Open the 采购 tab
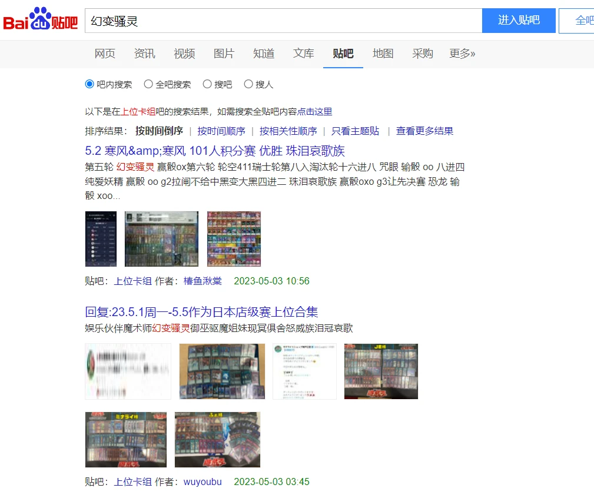Screen dimensions: 594x498 point(423,54)
